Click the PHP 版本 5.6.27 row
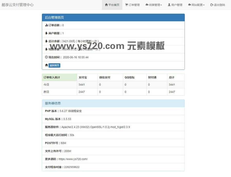231x177 pixels. point(113,111)
